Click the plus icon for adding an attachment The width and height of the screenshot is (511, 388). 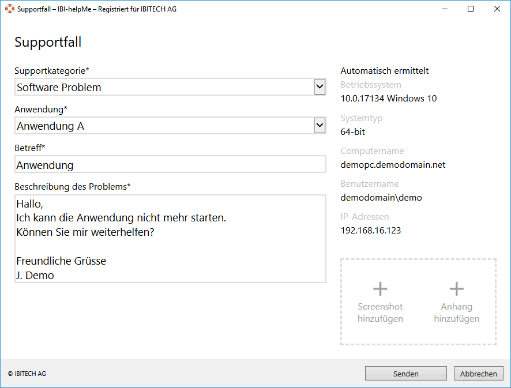456,289
